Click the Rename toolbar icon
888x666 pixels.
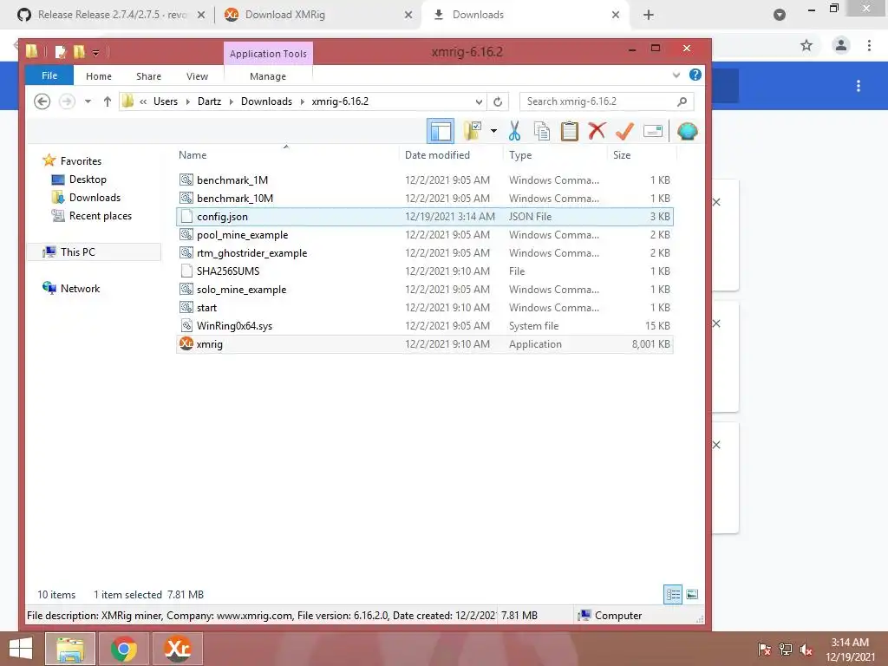[x=652, y=132]
